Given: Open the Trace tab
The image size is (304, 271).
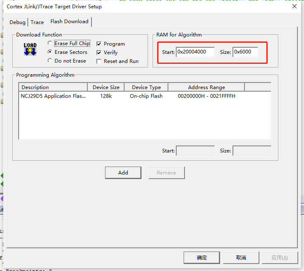Looking at the screenshot, I should 37,22.
